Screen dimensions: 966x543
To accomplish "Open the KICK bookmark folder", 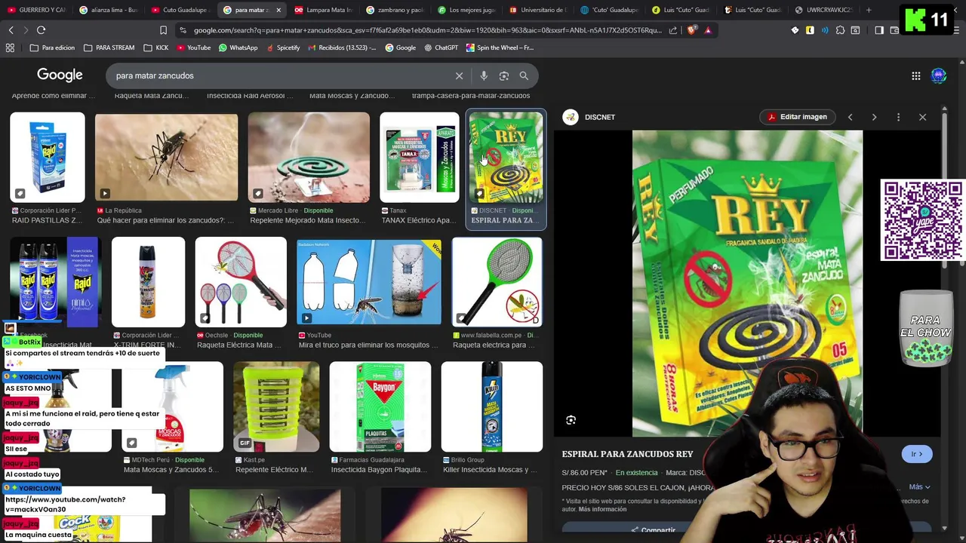I will click(155, 48).
